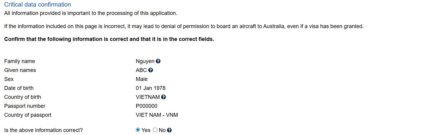
Task: Select the Yes radio button
Action: tap(138, 130)
